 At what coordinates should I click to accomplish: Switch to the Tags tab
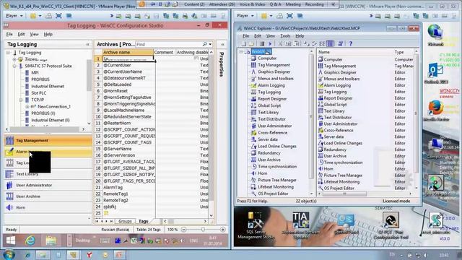click(x=144, y=221)
